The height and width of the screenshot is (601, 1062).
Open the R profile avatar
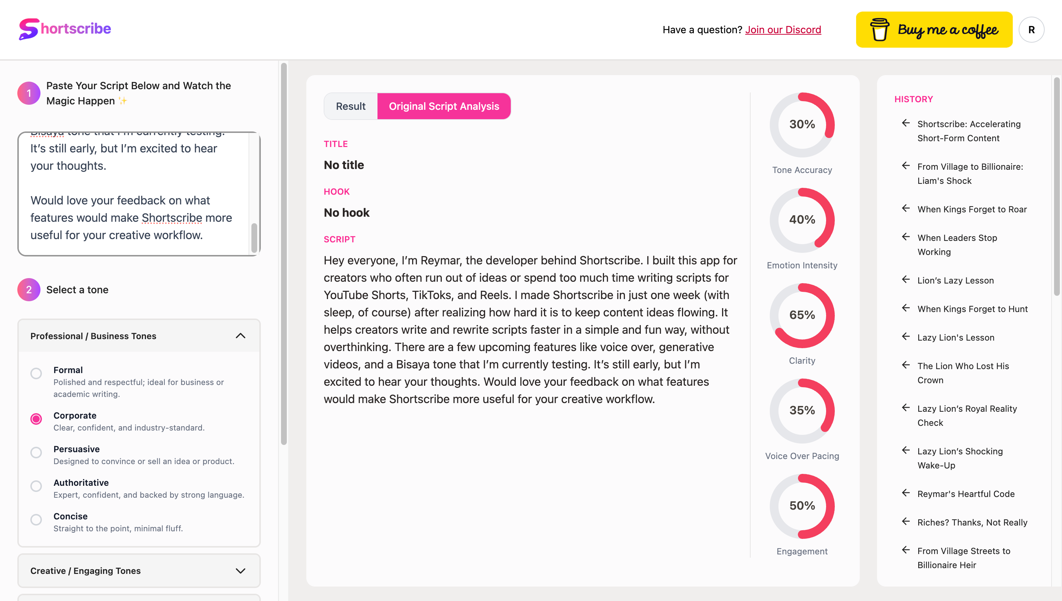tap(1031, 29)
